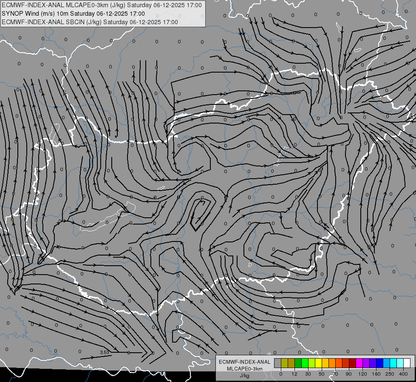Click the legend scale value 90

[x=349, y=374]
